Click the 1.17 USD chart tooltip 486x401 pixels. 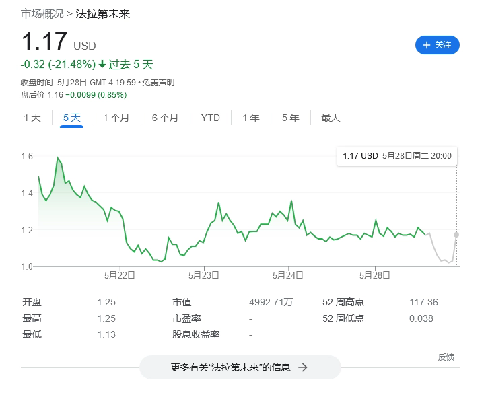pos(396,155)
